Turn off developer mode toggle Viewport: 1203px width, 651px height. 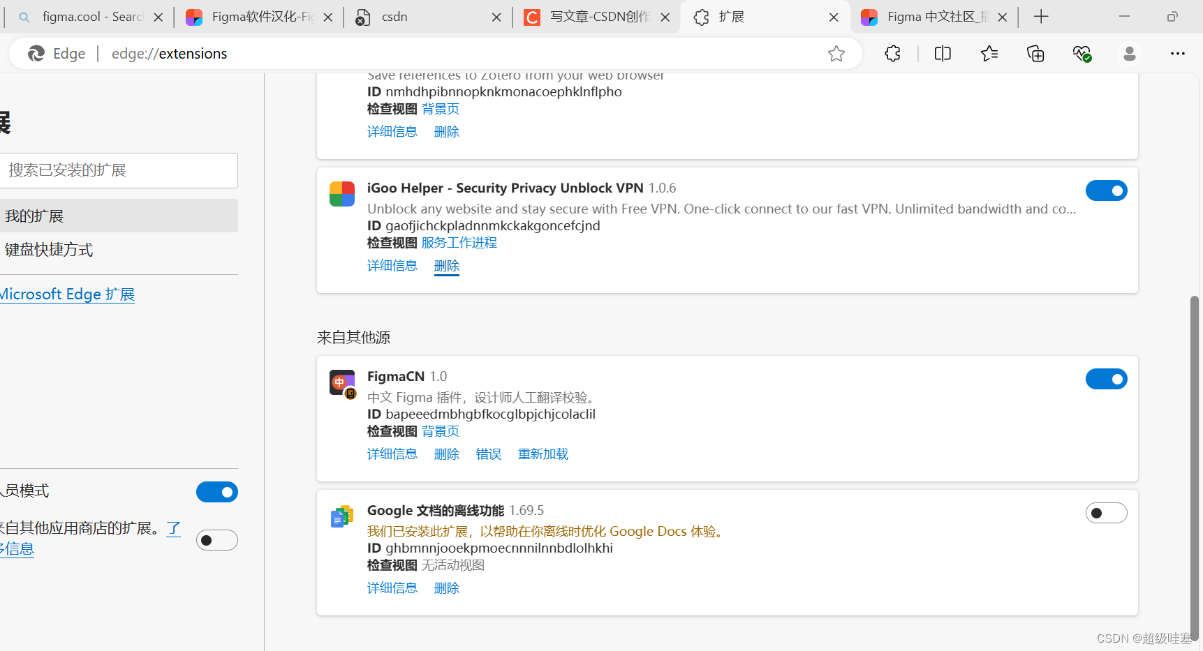pos(217,492)
